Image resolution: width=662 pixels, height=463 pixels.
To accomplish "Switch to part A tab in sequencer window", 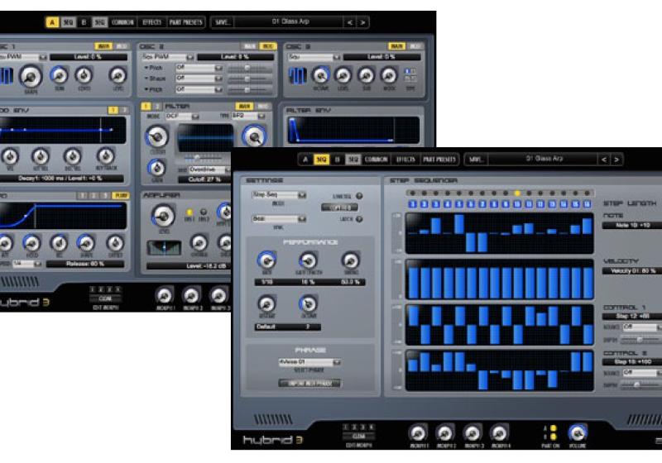I will [x=305, y=160].
